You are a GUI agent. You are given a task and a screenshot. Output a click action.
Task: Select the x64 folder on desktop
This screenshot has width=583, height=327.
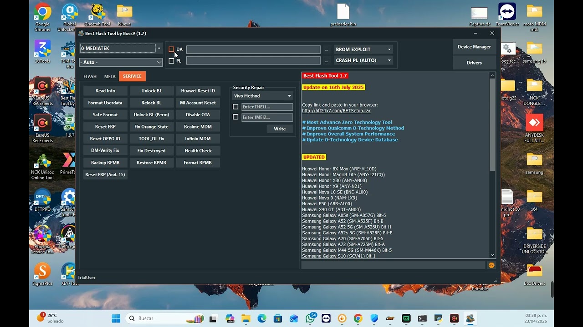point(534,200)
